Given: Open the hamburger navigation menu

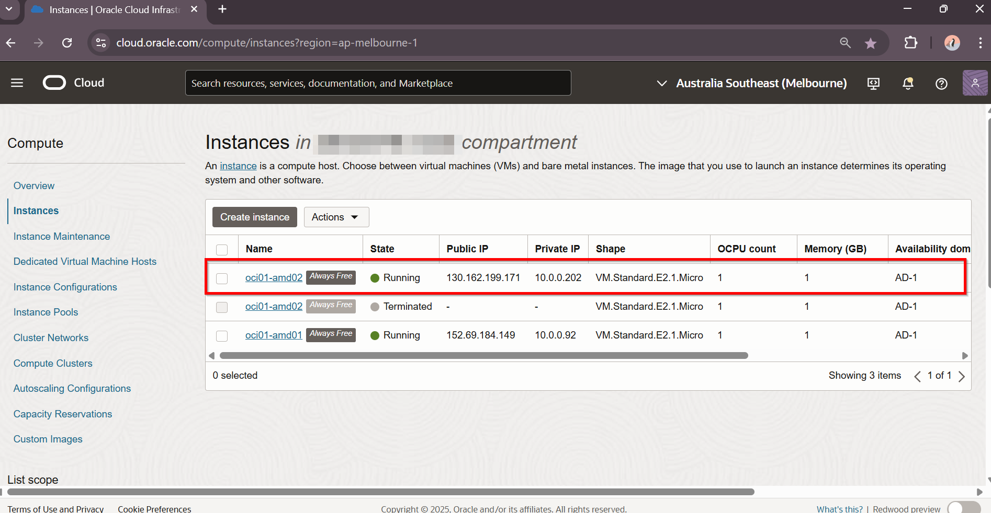Looking at the screenshot, I should coord(17,83).
